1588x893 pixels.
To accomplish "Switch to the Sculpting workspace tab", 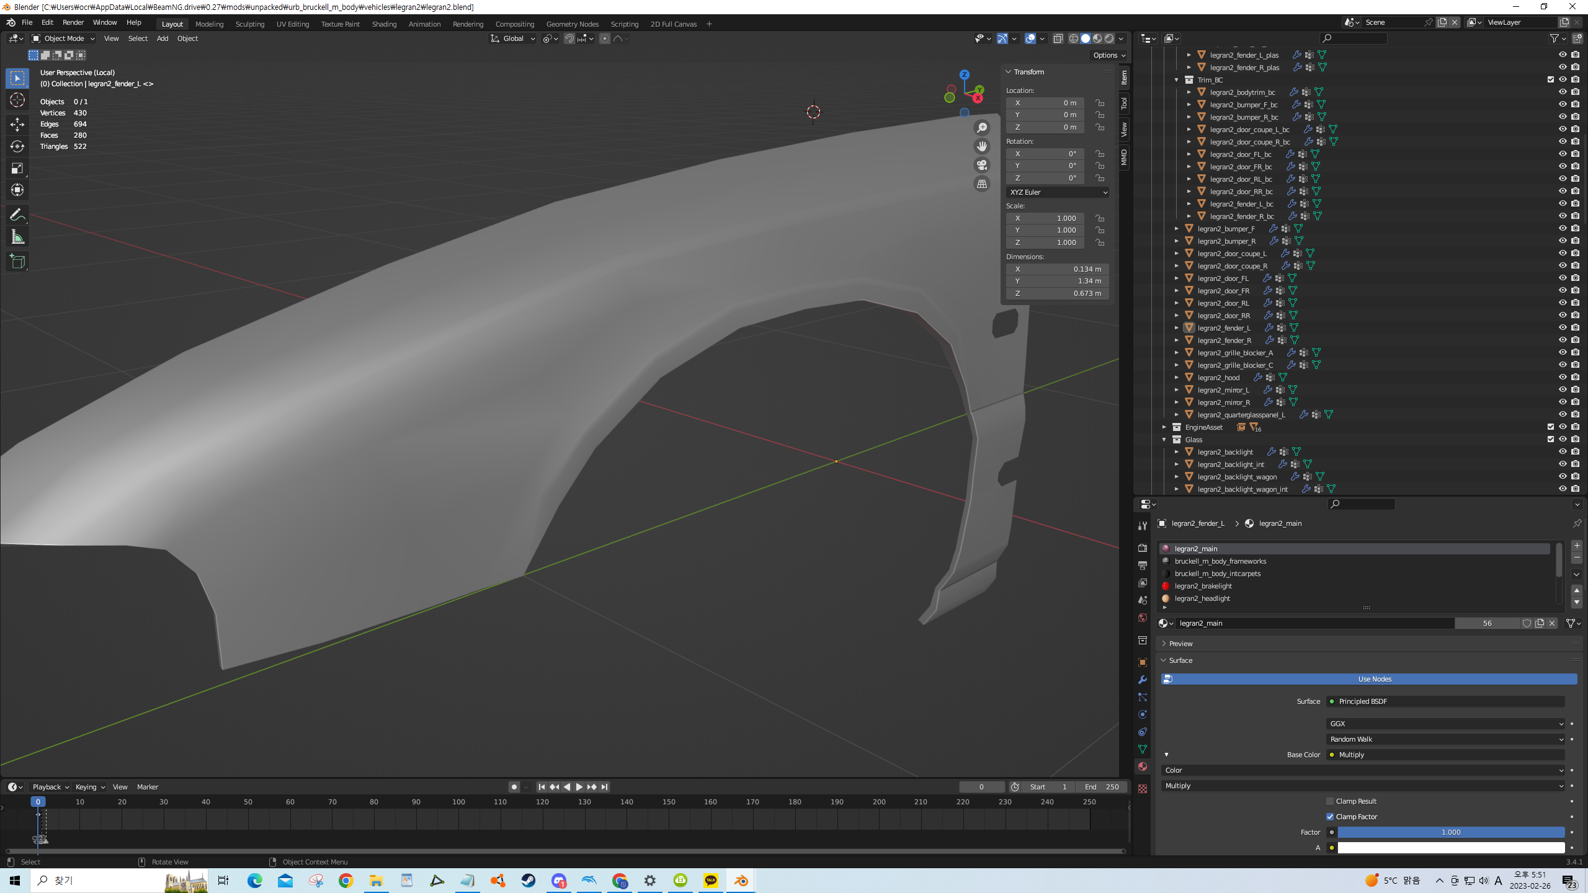I will click(250, 24).
